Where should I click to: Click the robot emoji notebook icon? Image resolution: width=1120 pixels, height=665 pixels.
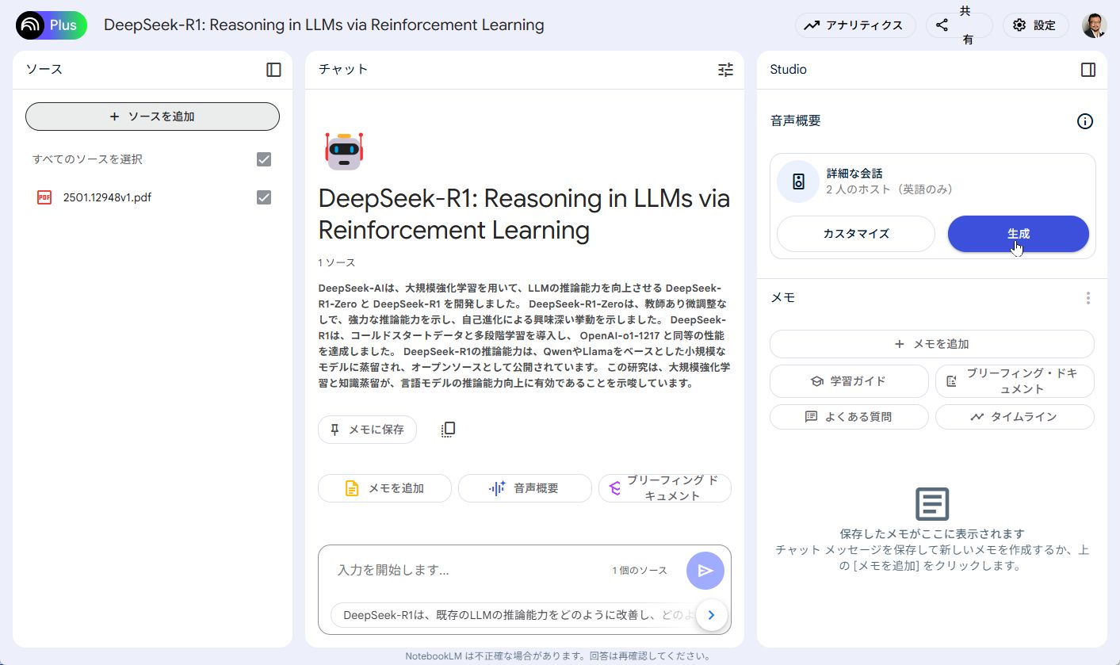343,151
